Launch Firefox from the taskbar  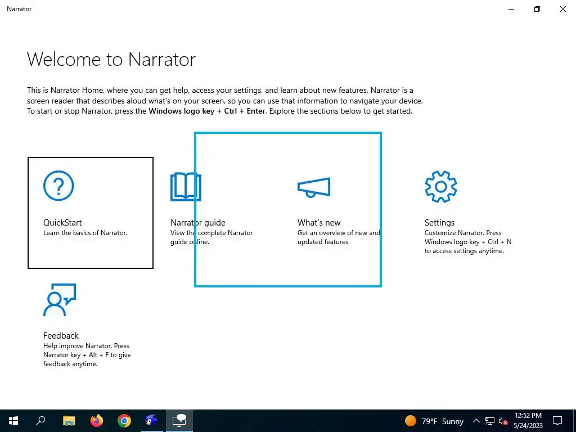[x=97, y=421]
